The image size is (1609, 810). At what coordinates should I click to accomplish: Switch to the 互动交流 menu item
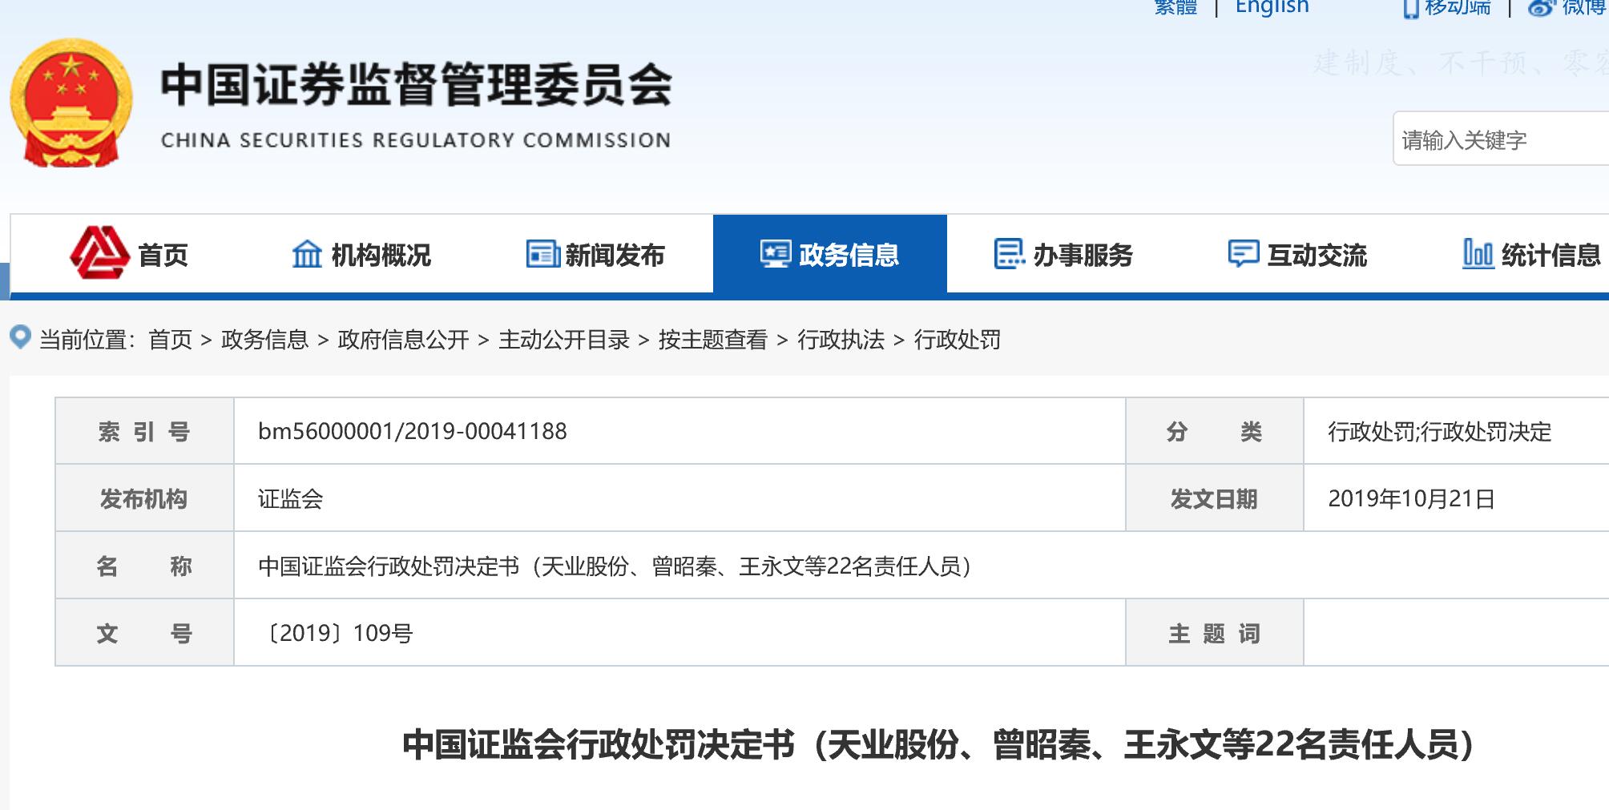[1317, 256]
